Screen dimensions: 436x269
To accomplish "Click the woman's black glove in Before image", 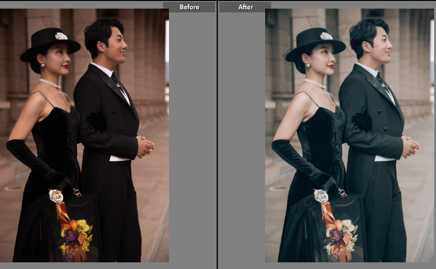I will (x=33, y=162).
